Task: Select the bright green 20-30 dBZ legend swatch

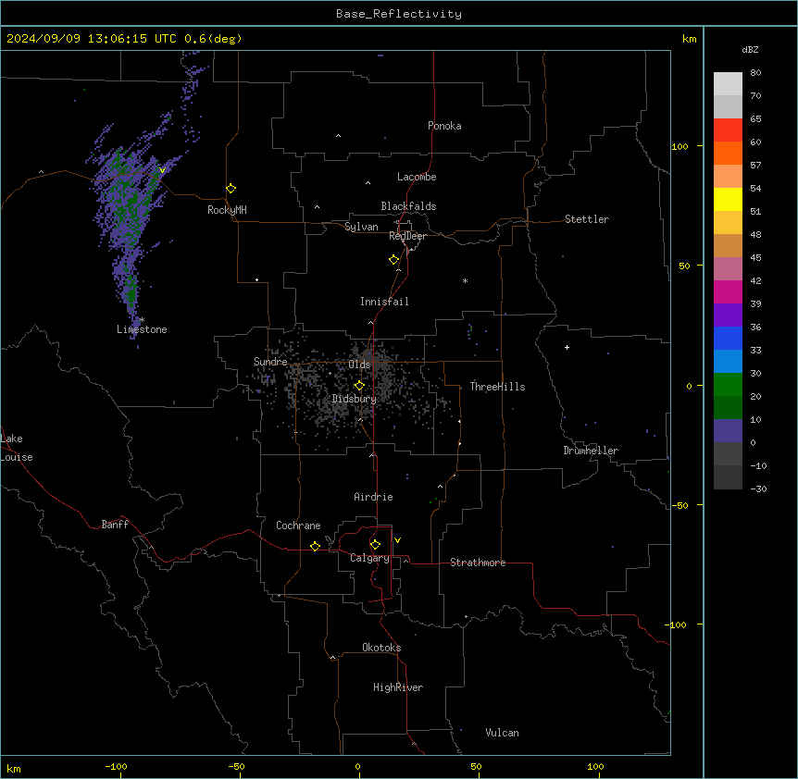Action: tap(728, 385)
